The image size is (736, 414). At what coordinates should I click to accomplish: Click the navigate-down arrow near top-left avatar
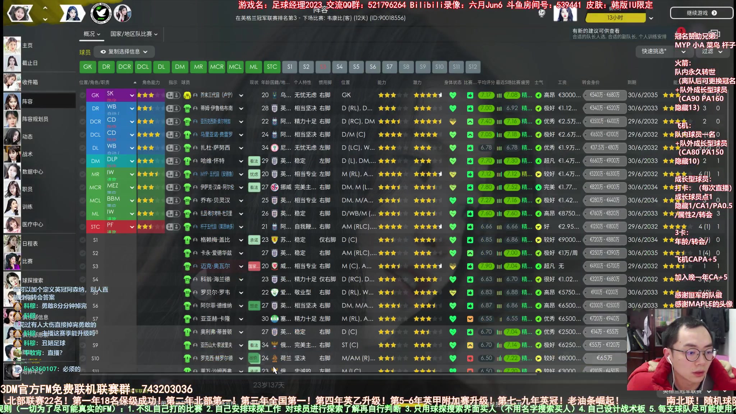(45, 19)
